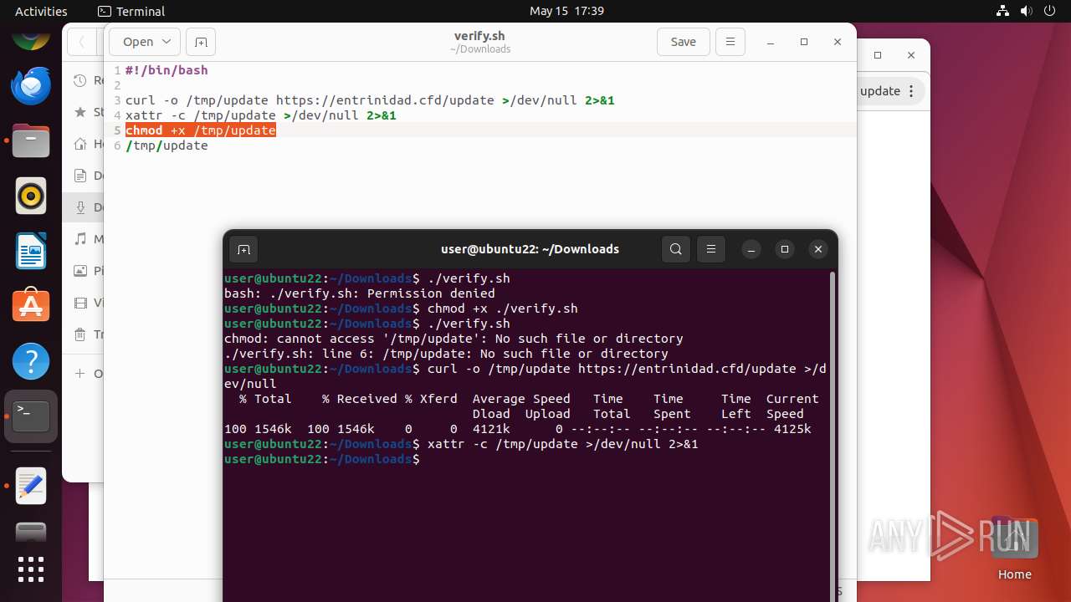Select Videos in Files sidebar
Image resolution: width=1071 pixels, height=602 pixels.
(84, 303)
